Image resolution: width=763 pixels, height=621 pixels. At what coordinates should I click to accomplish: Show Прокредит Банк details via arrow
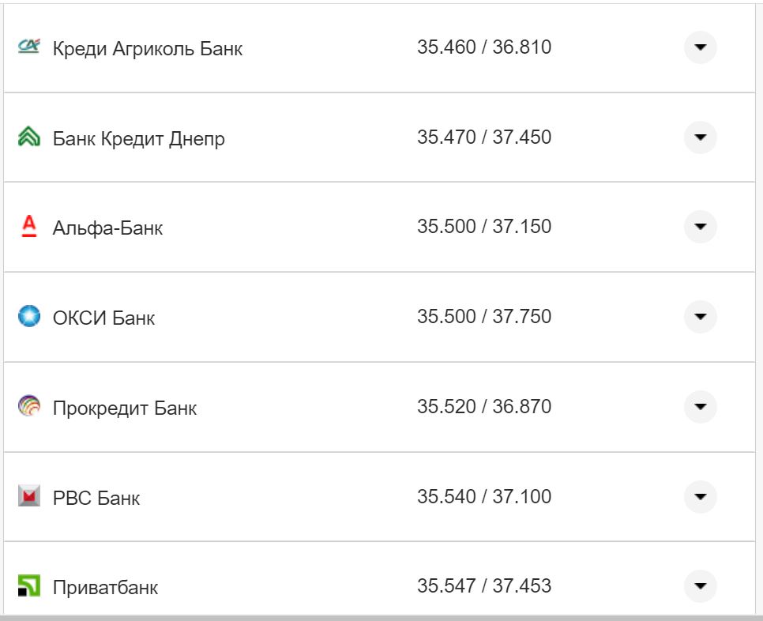[700, 407]
